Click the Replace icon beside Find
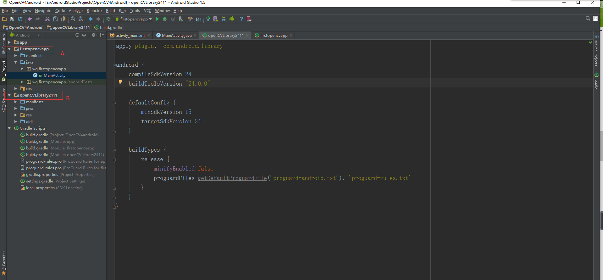603x280 pixels. [x=81, y=19]
